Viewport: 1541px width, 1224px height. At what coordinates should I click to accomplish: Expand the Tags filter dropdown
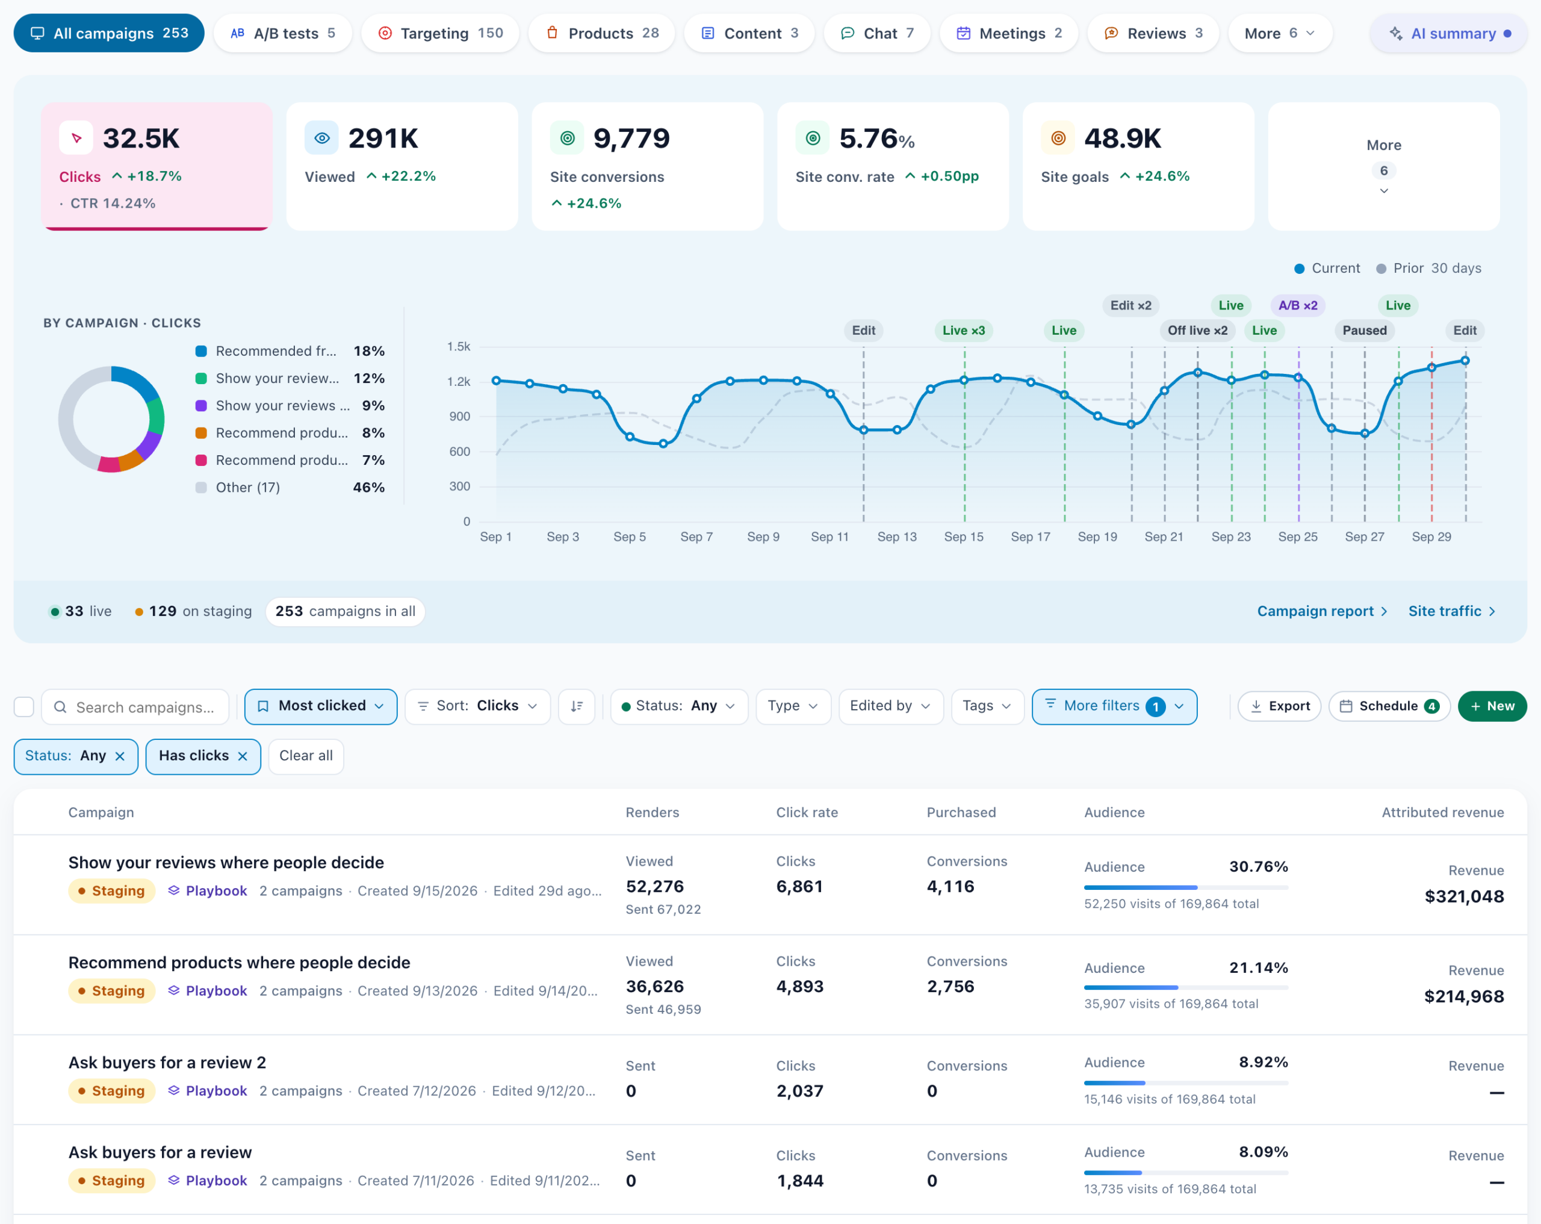pos(988,706)
